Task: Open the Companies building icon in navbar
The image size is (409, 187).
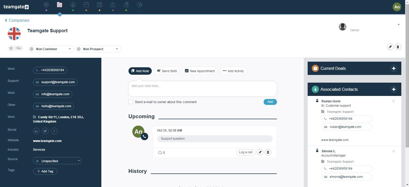Action: [x=59, y=5]
